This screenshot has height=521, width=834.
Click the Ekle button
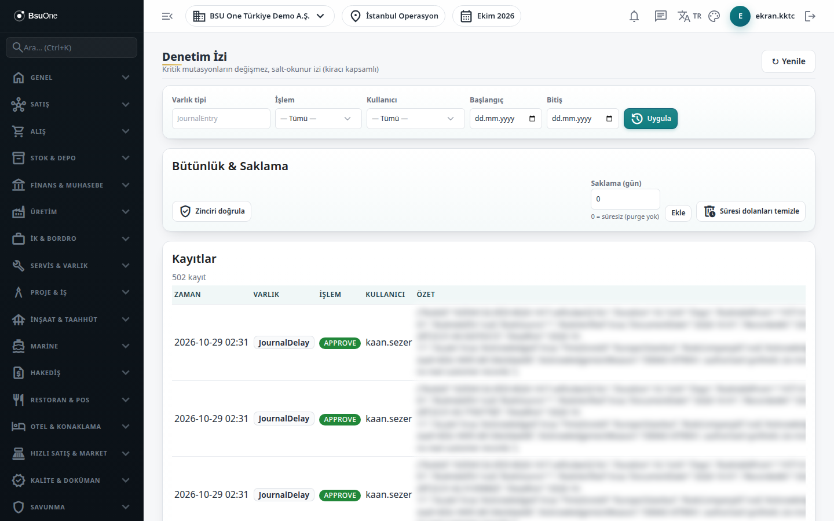[678, 213]
